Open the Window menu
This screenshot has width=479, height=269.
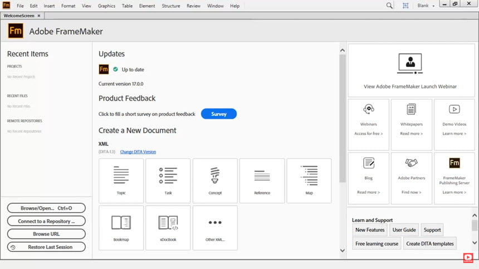coord(216,6)
